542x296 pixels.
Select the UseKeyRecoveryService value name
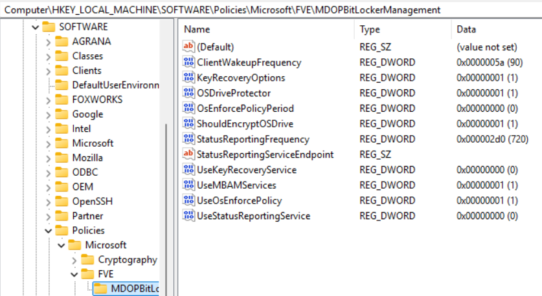[247, 170]
